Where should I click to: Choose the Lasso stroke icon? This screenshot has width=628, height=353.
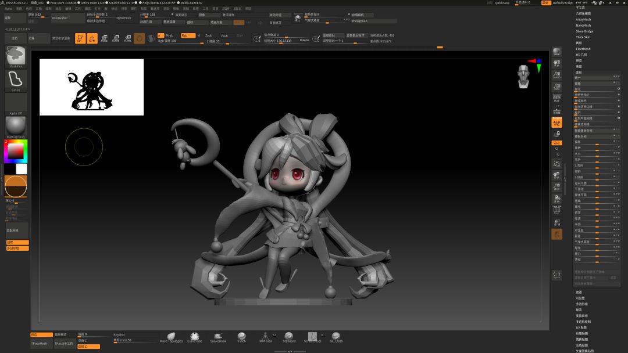(16, 81)
